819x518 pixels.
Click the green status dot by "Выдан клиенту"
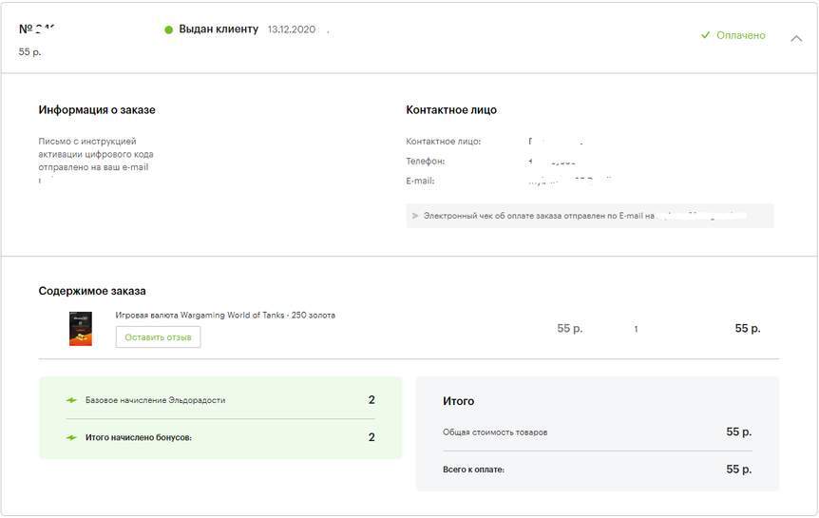point(169,30)
